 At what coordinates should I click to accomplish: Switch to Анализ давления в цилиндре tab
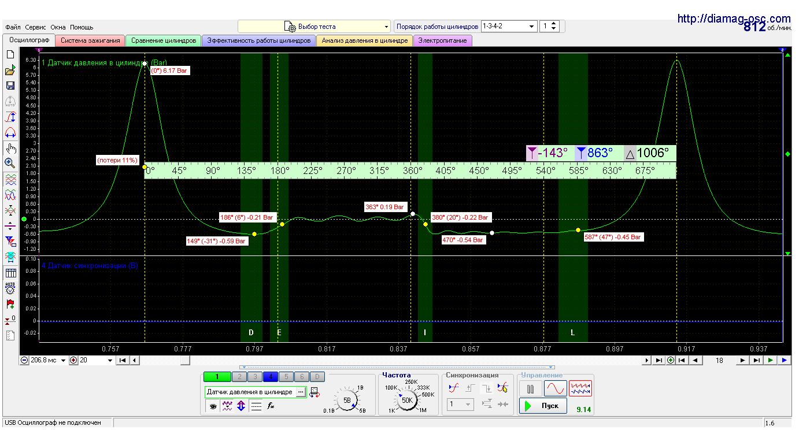click(x=365, y=40)
